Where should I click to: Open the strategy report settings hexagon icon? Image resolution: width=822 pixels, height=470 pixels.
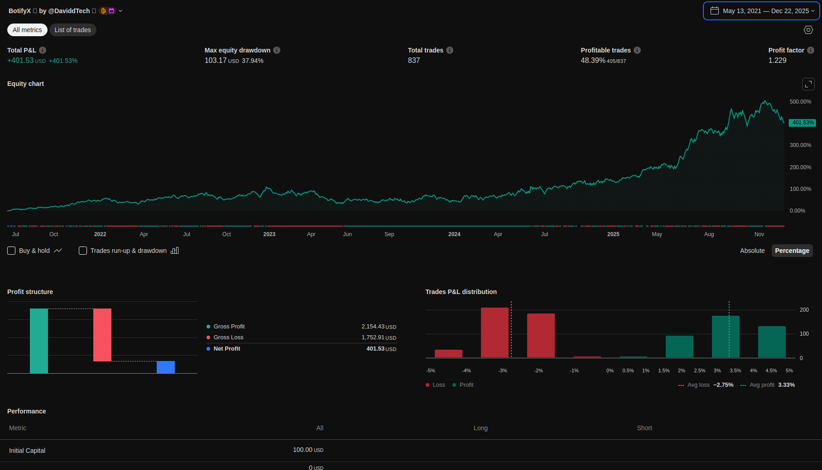808,30
